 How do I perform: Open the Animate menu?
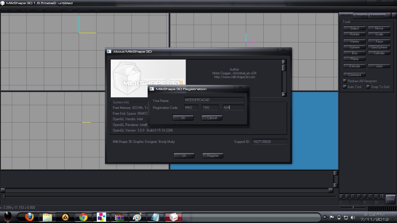point(53,9)
